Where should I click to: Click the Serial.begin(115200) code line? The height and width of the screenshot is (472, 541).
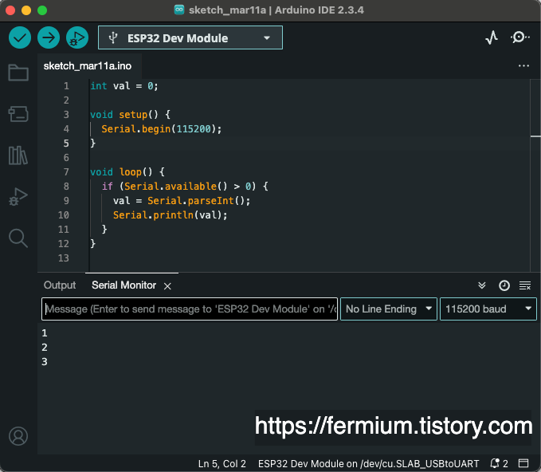coord(161,129)
